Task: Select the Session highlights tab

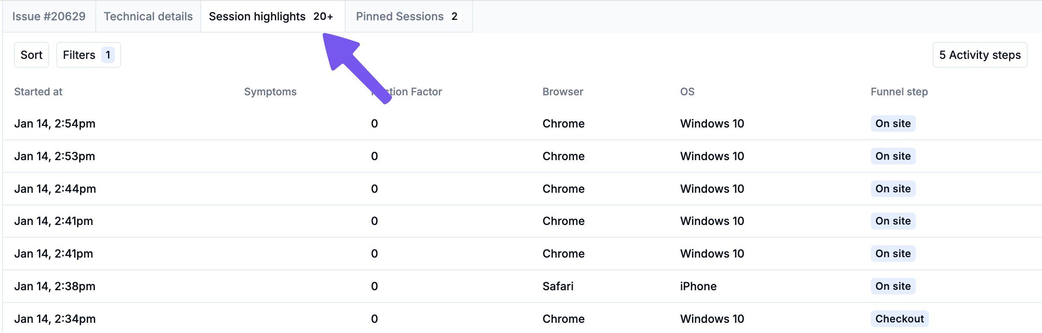Action: pyautogui.click(x=271, y=17)
